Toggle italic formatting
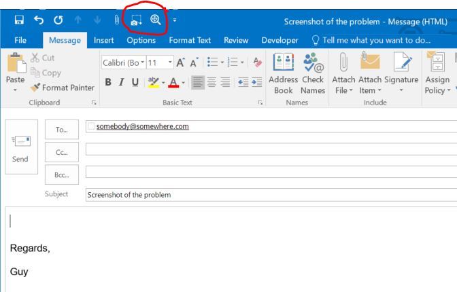The image size is (457, 292). pos(121,82)
